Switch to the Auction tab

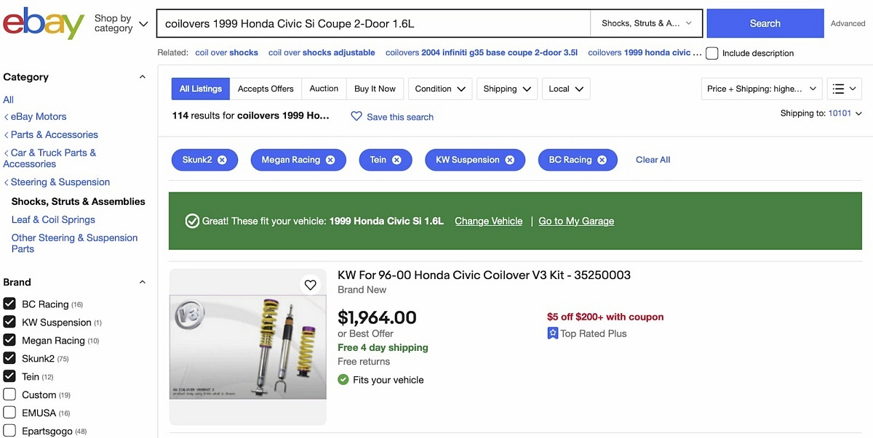pyautogui.click(x=323, y=88)
